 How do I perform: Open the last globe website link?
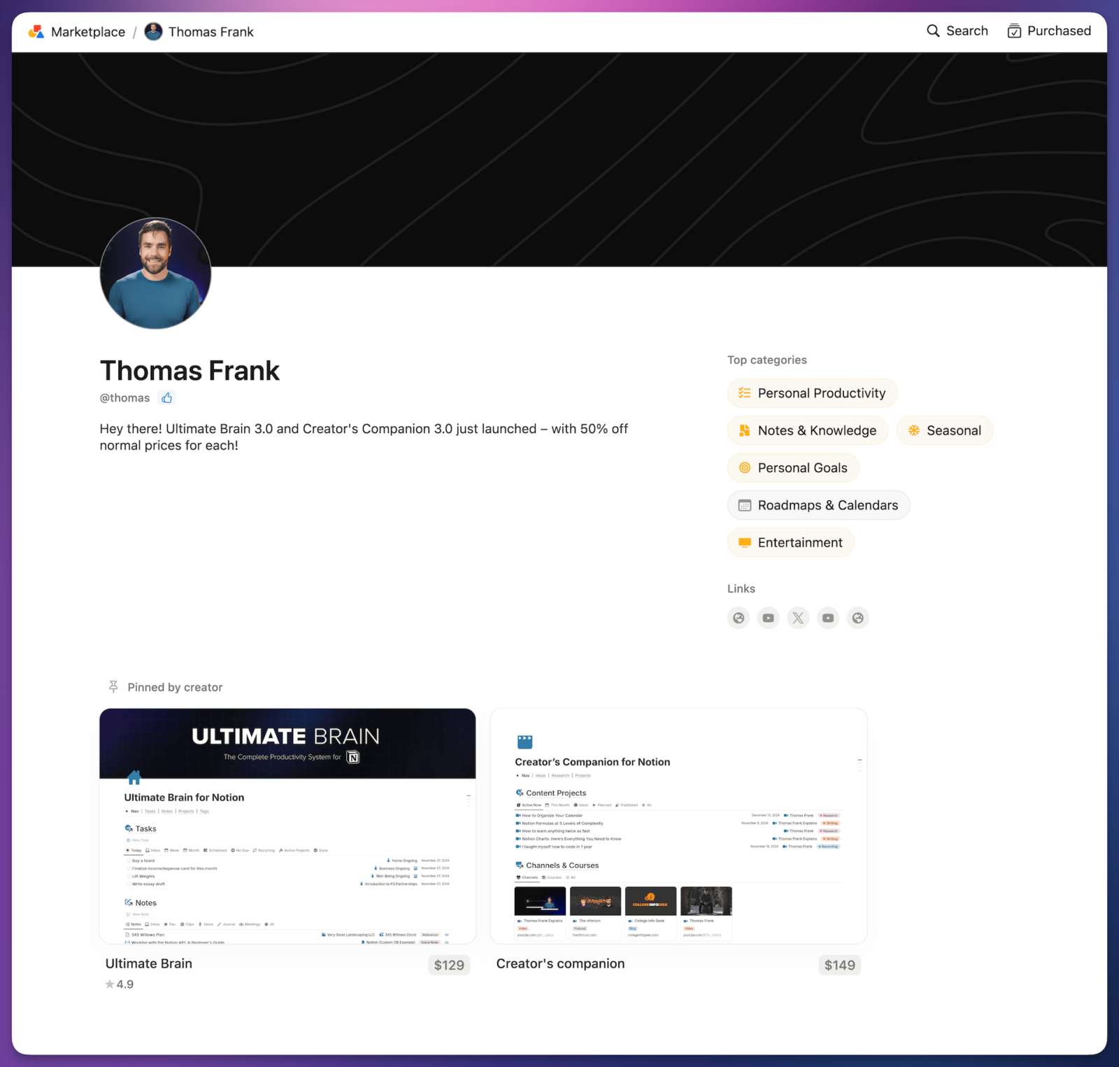858,618
